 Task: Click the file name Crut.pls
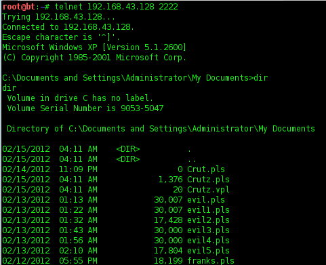tap(206, 169)
